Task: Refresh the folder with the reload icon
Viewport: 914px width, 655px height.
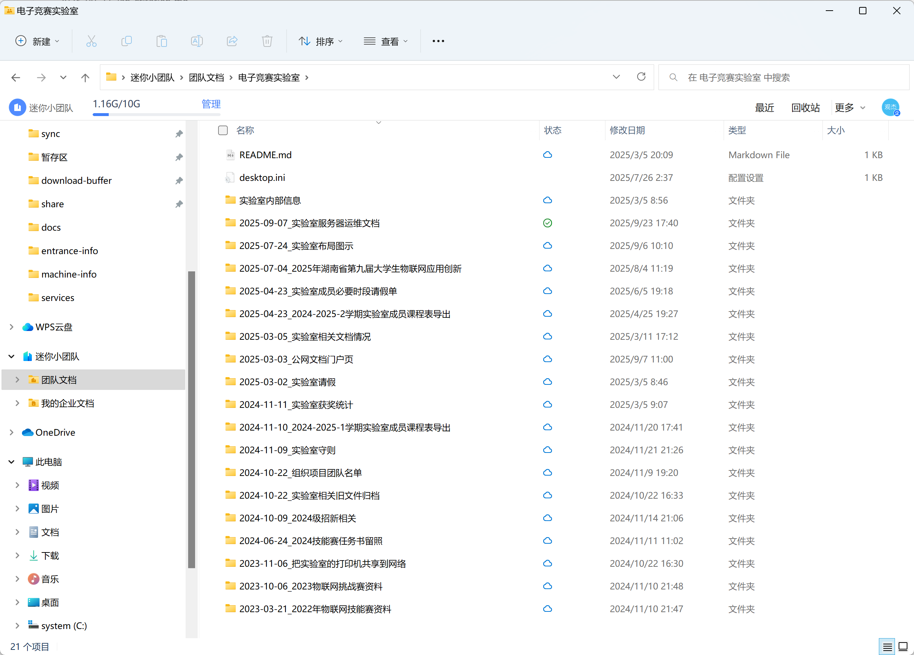Action: click(641, 77)
